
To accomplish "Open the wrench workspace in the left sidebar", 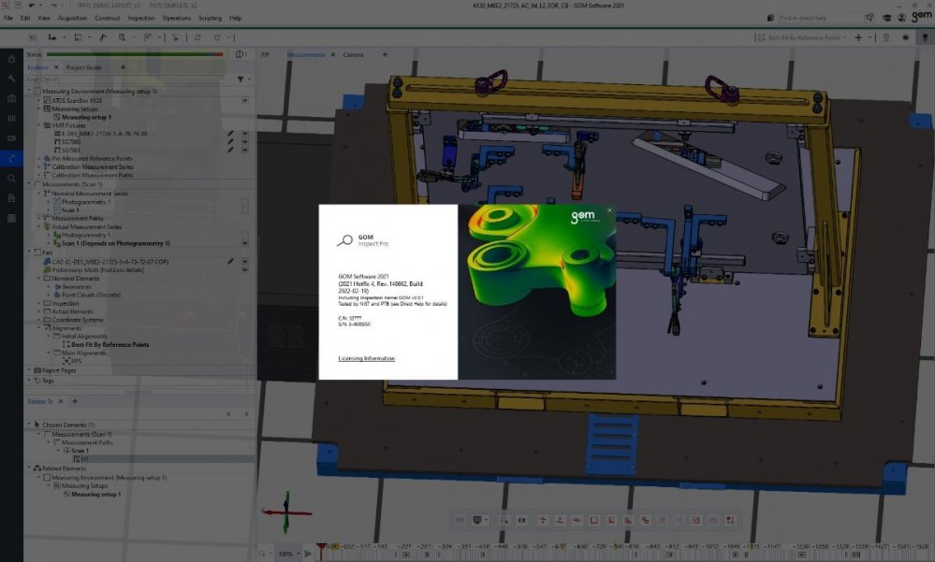I will coord(11,79).
